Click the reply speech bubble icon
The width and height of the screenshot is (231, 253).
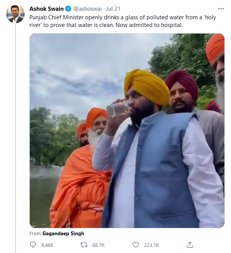click(33, 245)
